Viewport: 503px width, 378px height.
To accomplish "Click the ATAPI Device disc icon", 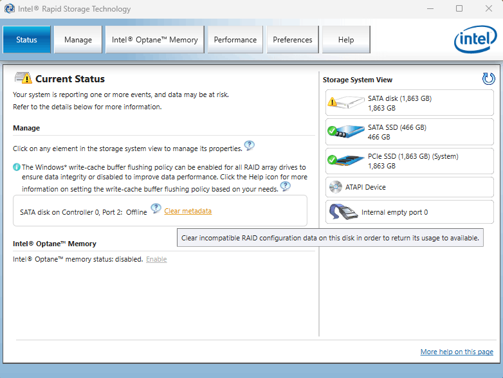I will [x=336, y=187].
